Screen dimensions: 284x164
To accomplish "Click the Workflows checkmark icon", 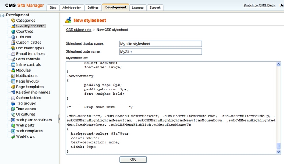I will pyautogui.click(x=13, y=137).
